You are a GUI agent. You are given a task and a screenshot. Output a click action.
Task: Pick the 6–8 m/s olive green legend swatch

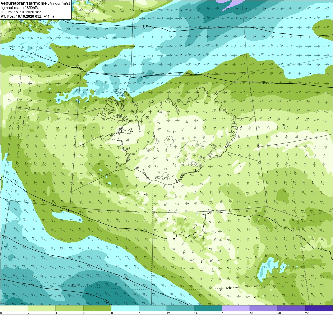pos(97,308)
